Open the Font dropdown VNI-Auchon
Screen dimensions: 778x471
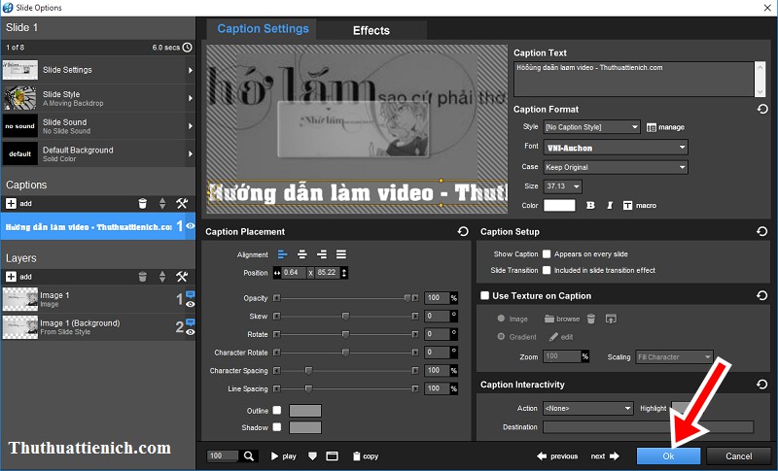615,148
